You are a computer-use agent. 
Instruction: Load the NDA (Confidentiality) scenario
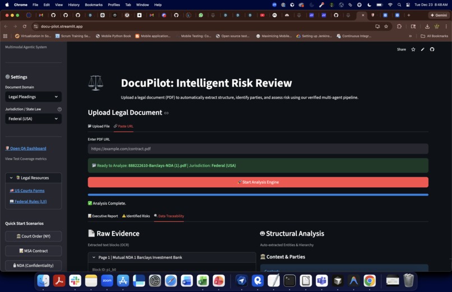pos(34,266)
